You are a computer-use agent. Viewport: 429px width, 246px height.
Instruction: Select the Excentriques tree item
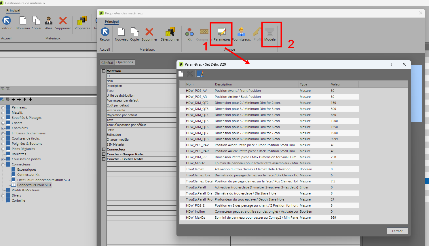tap(27, 170)
